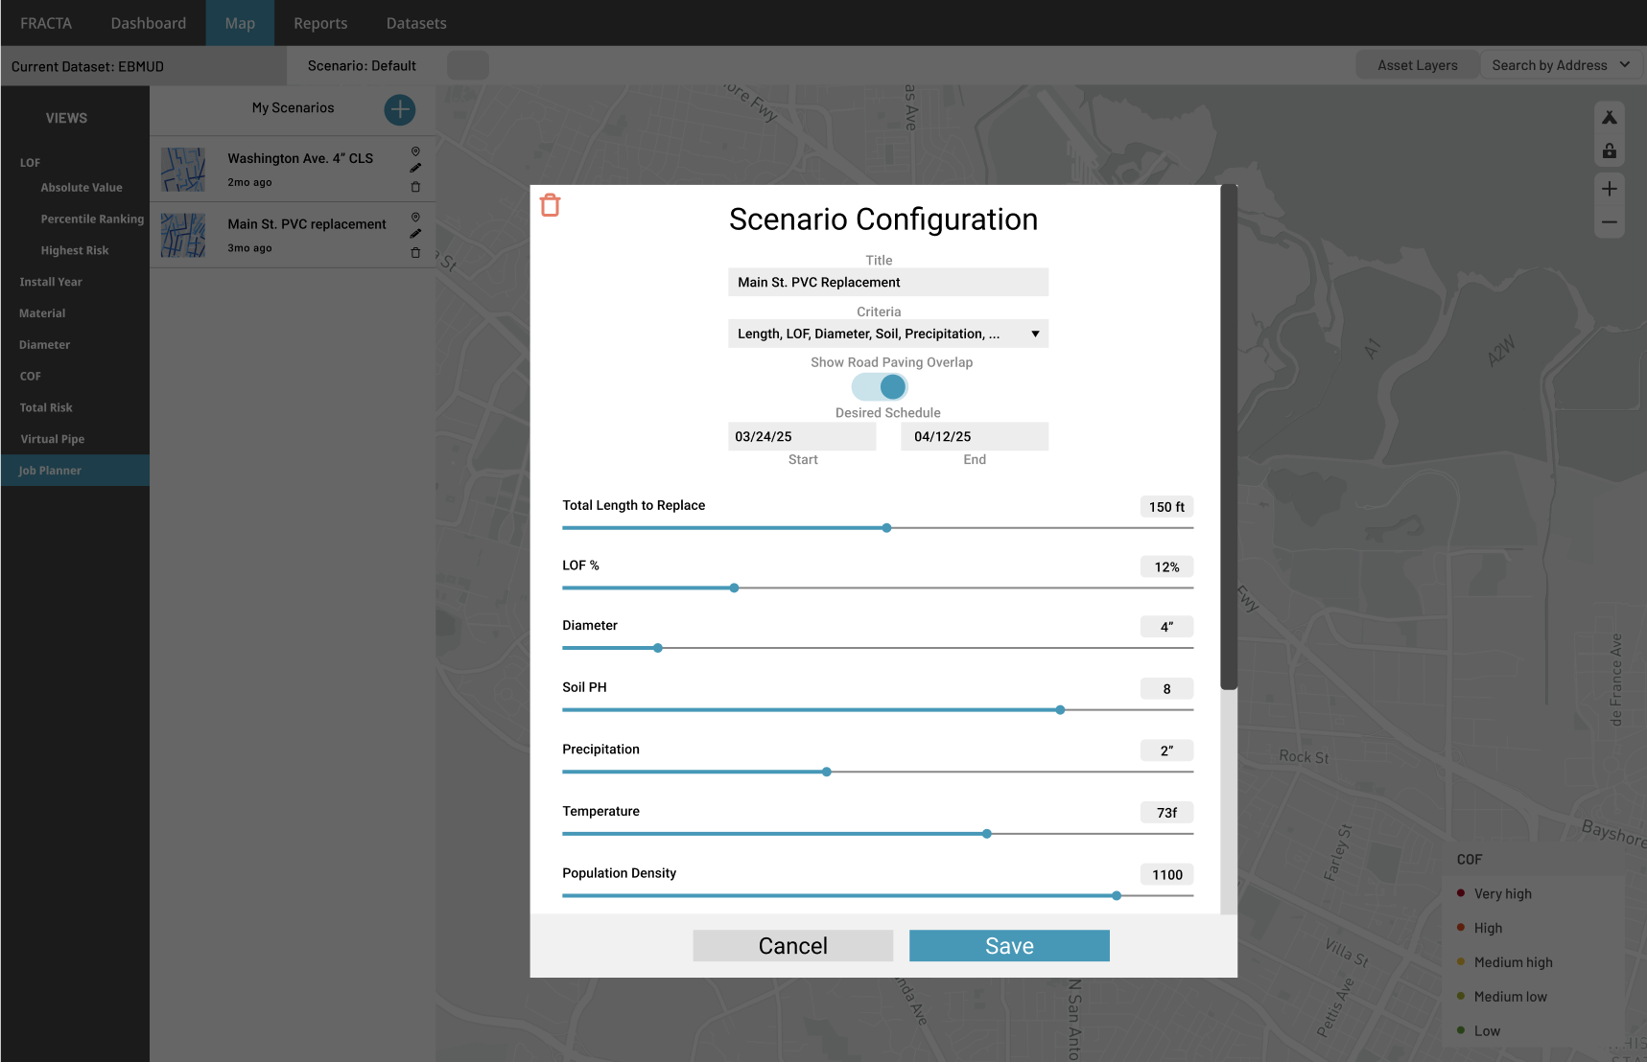Click the dialog vertical scrollbar
The width and height of the screenshot is (1647, 1062).
1229,437
